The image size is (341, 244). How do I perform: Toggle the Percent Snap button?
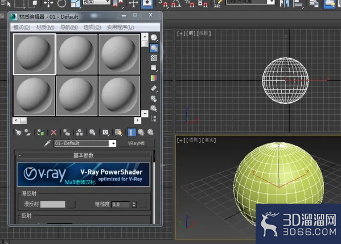[190, 3]
